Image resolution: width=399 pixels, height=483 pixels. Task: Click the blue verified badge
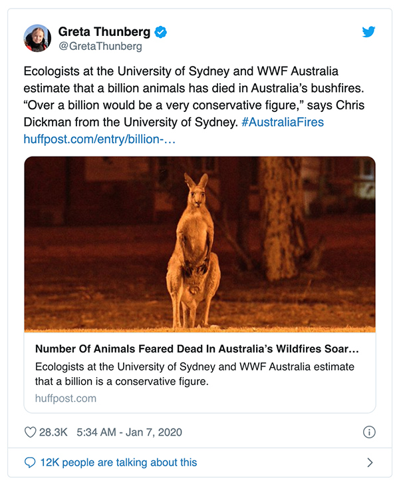click(x=160, y=31)
